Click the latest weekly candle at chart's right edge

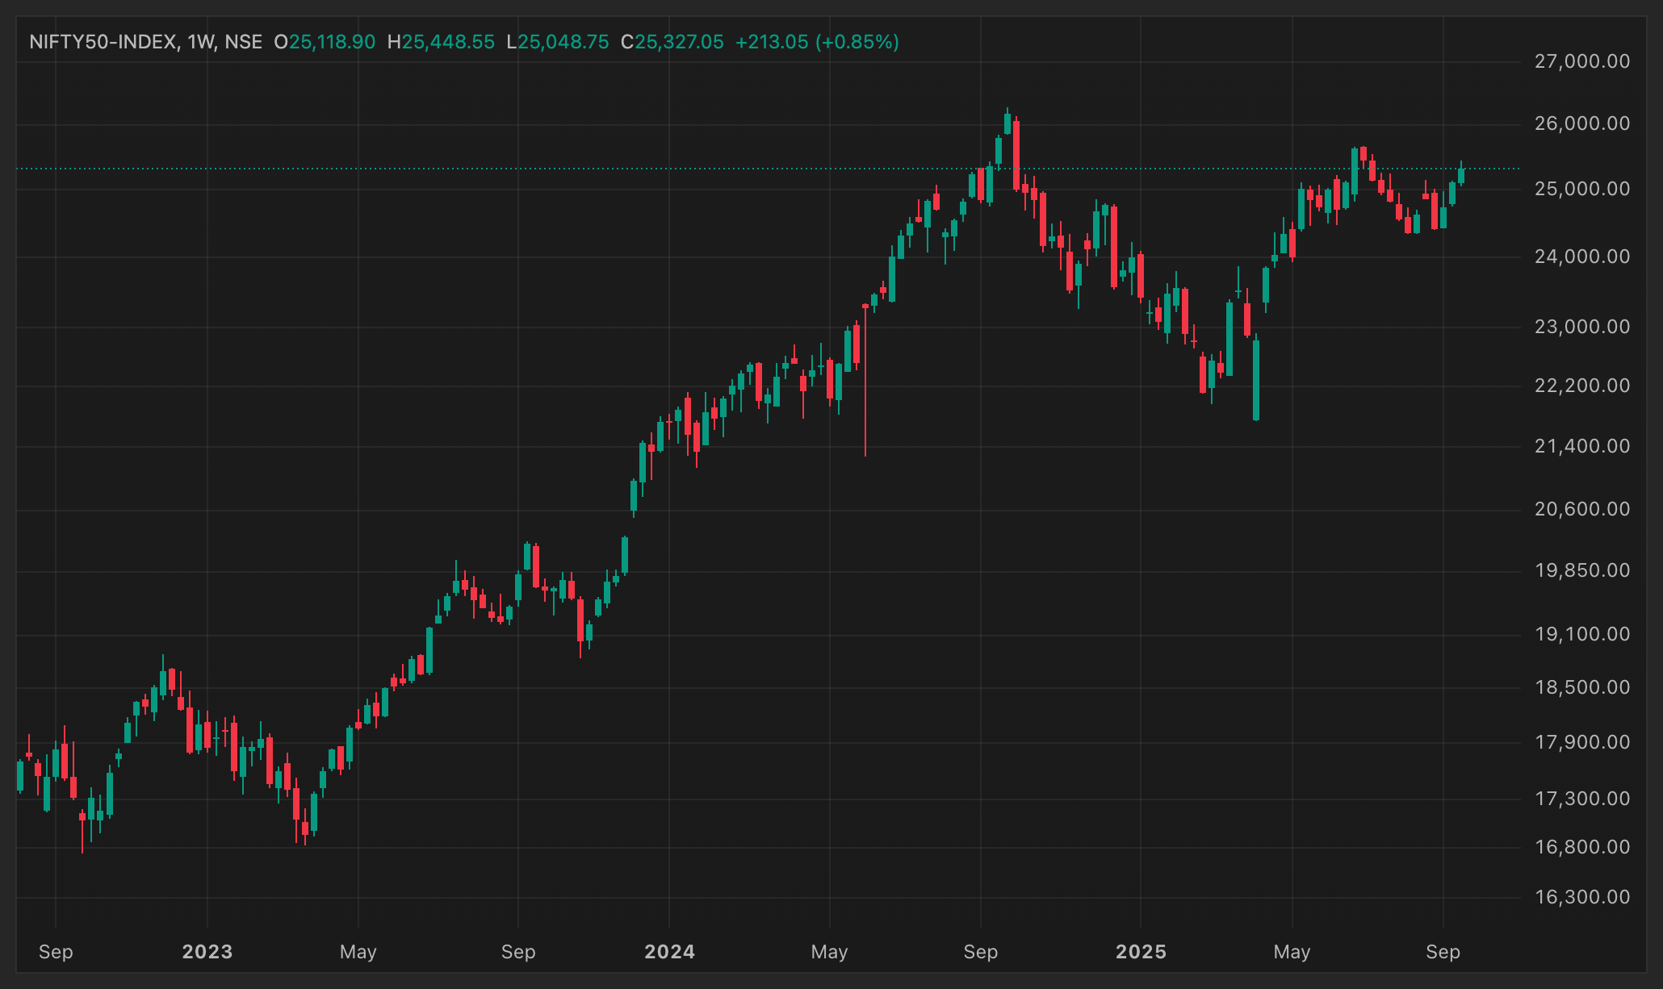point(1461,175)
